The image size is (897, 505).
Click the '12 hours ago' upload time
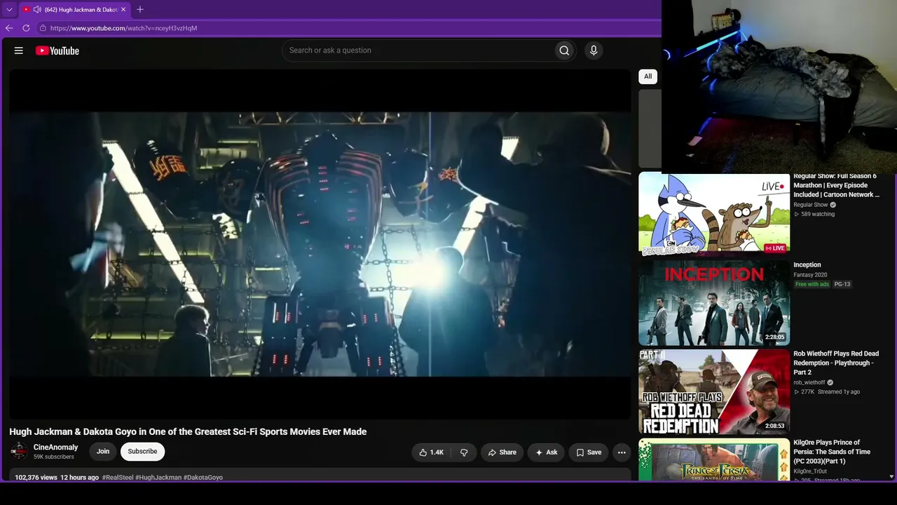coord(79,478)
